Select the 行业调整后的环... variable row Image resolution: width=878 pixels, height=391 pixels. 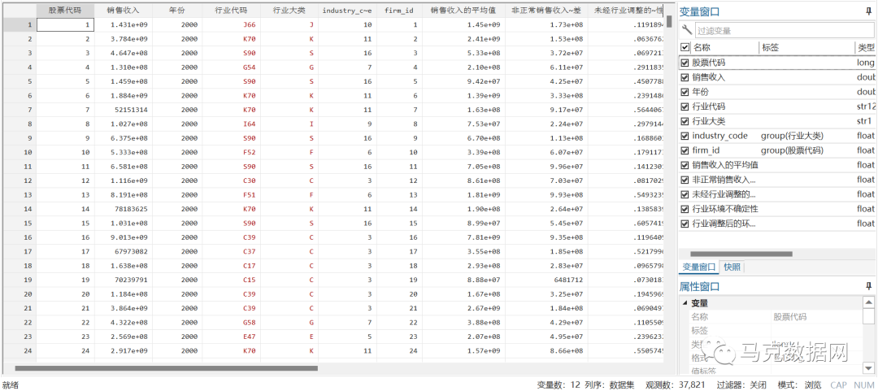777,224
